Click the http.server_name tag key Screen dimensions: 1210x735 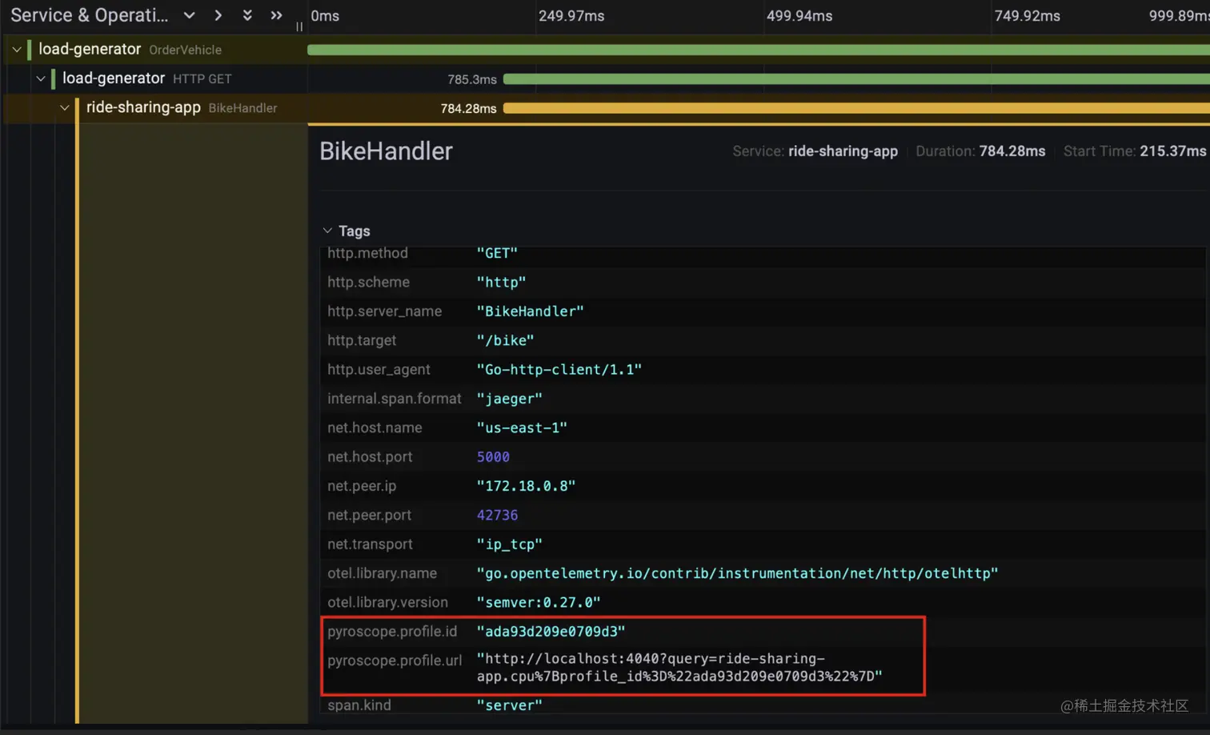(x=384, y=311)
